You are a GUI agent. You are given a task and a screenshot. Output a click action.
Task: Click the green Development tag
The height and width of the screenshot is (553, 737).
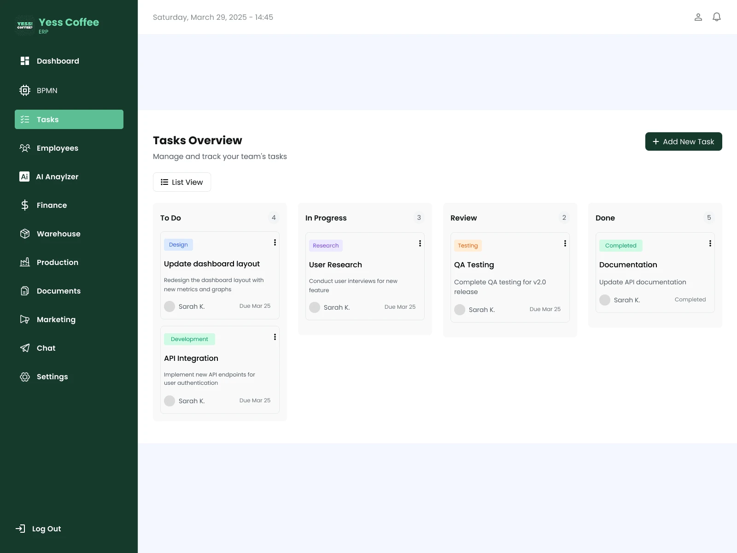(189, 339)
